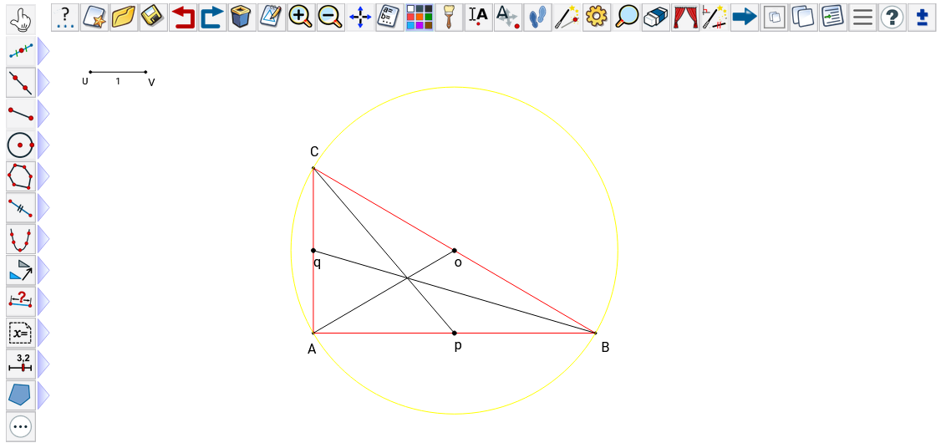Expand the measurement tool group arrow
This screenshot has height=443, width=941.
coord(43,301)
